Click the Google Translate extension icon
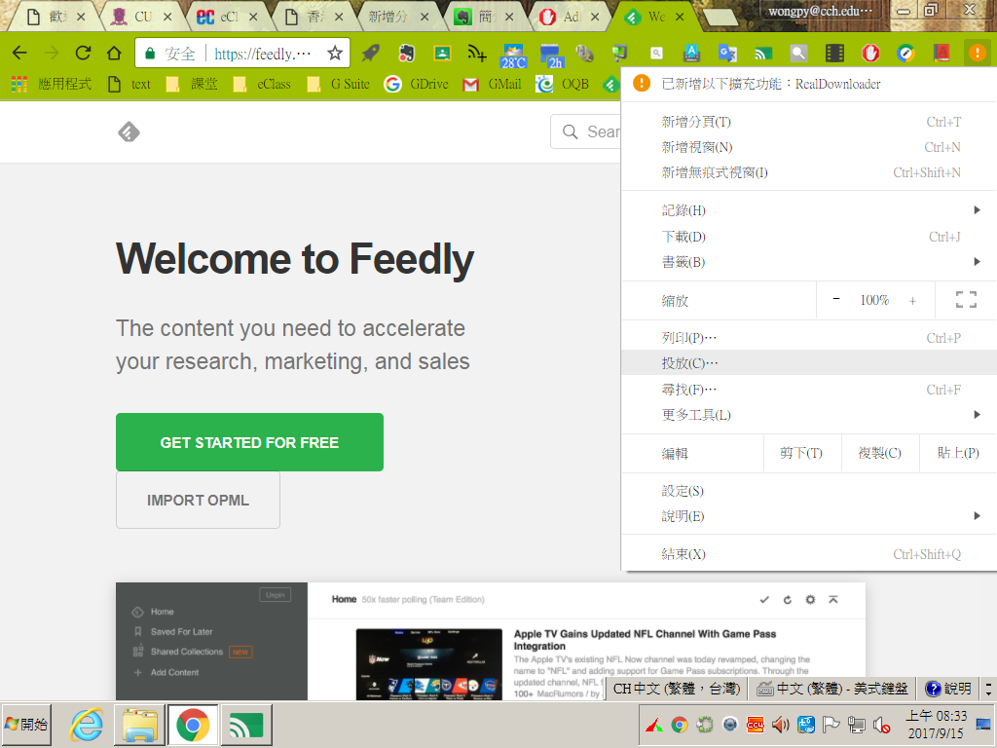Image resolution: width=997 pixels, height=748 pixels. [x=727, y=54]
